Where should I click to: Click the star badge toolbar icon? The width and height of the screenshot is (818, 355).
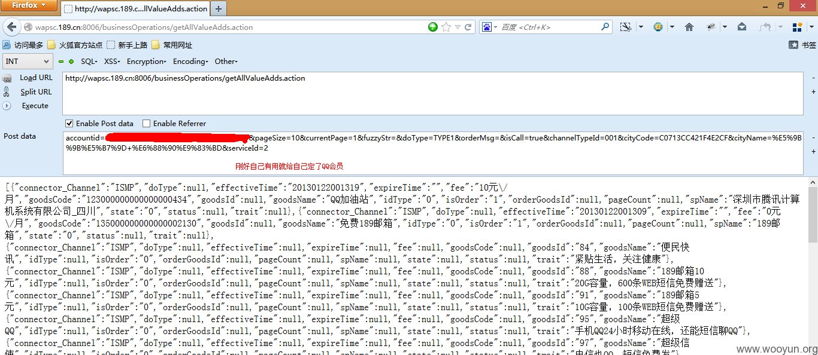658,27
